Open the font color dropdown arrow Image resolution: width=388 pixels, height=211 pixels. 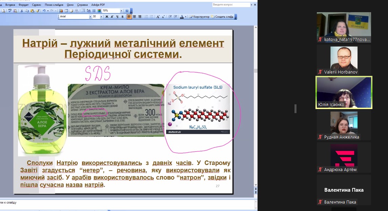point(186,17)
